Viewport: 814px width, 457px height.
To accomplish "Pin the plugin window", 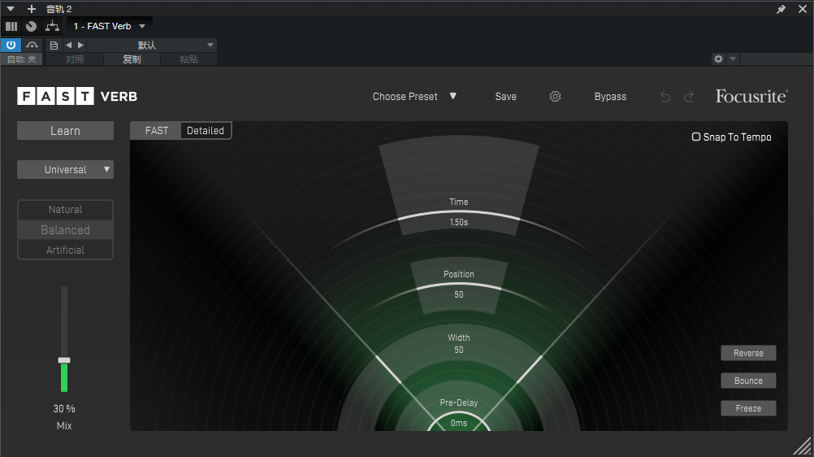I will [781, 9].
